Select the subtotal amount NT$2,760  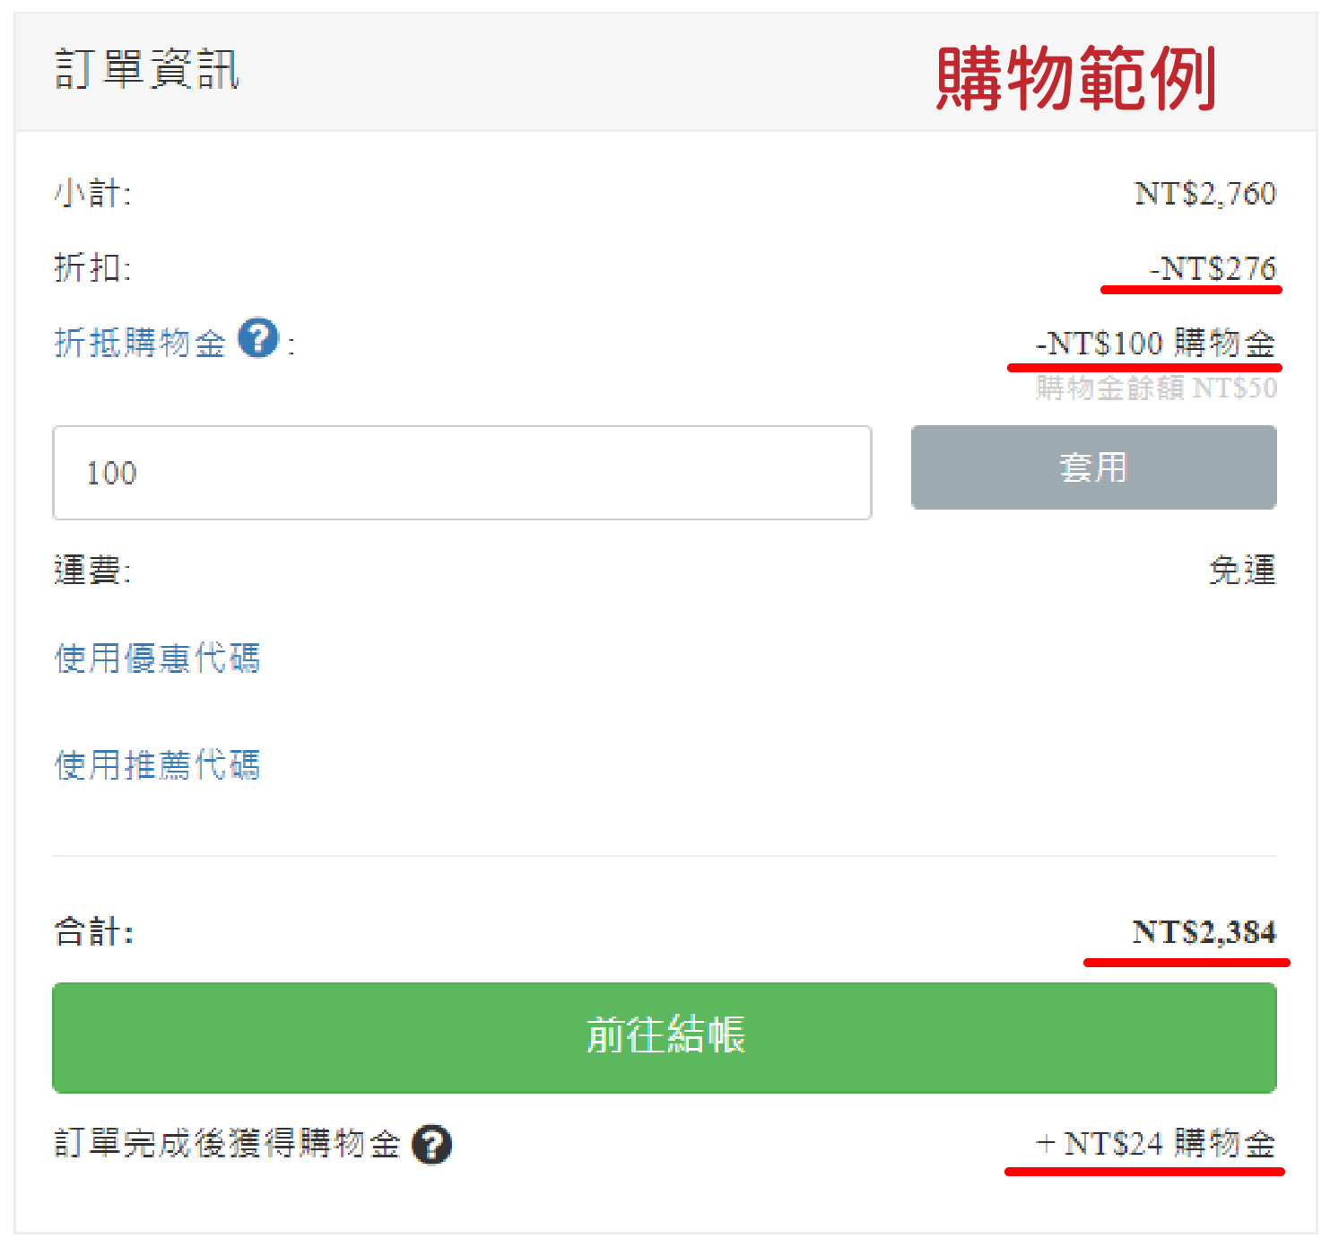(x=1204, y=194)
